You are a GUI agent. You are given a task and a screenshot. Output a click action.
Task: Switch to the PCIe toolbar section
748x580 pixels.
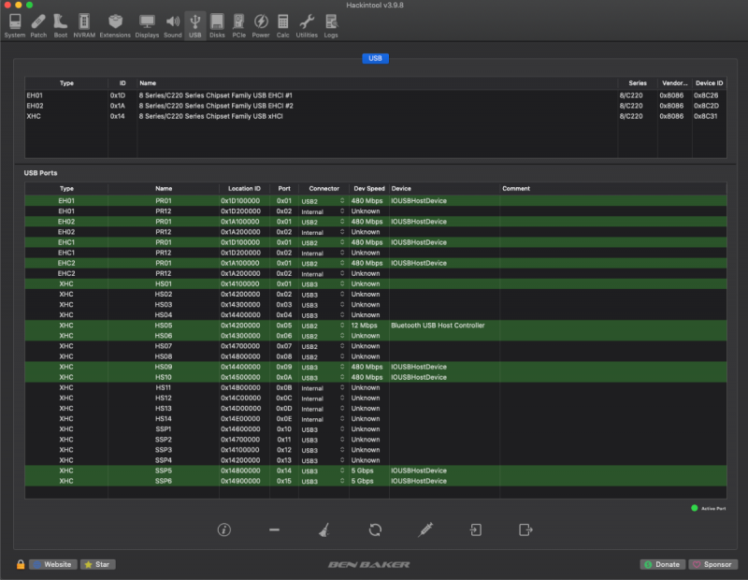(x=238, y=24)
